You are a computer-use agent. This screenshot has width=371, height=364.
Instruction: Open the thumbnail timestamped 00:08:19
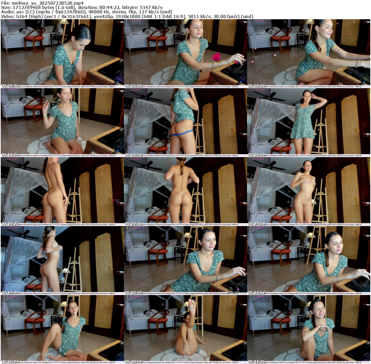[x=308, y=54]
